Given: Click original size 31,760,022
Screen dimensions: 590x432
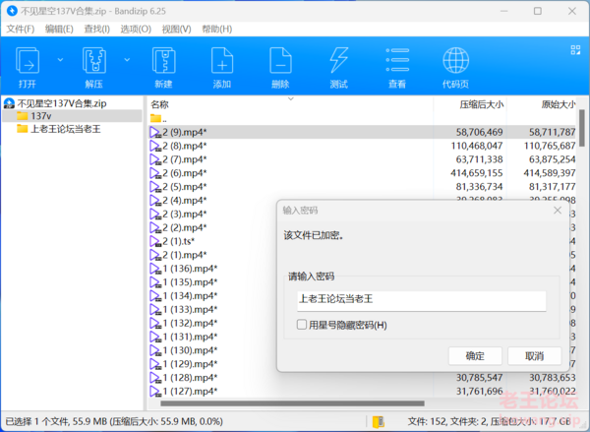Looking at the screenshot, I should [553, 392].
